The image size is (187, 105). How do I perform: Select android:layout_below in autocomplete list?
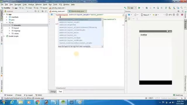(80, 32)
